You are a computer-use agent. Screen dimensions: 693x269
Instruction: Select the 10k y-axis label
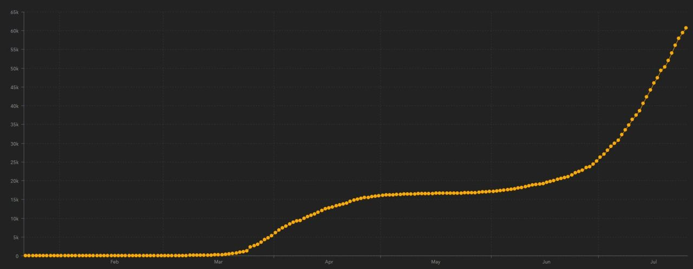(x=15, y=219)
